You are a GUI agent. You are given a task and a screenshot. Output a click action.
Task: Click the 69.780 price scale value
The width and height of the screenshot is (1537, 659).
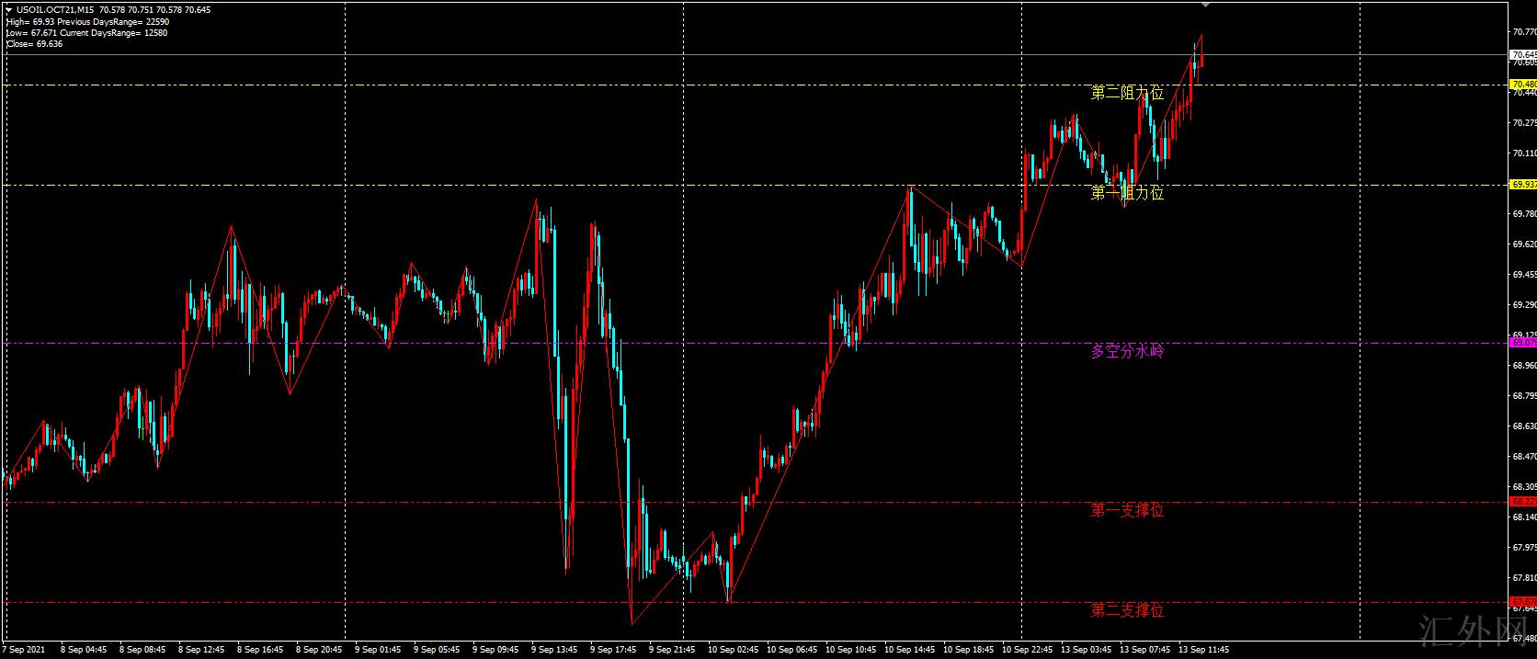coord(1523,214)
